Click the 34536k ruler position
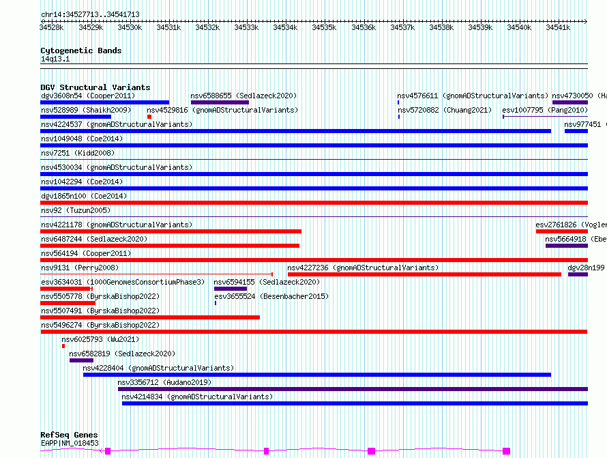This screenshot has height=458, width=607. (x=364, y=27)
